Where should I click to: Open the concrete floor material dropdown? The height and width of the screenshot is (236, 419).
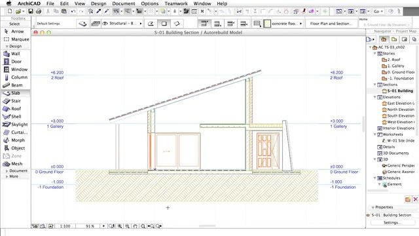287,24
